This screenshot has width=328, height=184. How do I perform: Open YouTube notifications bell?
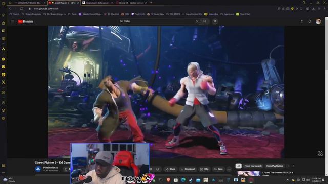click(310, 21)
